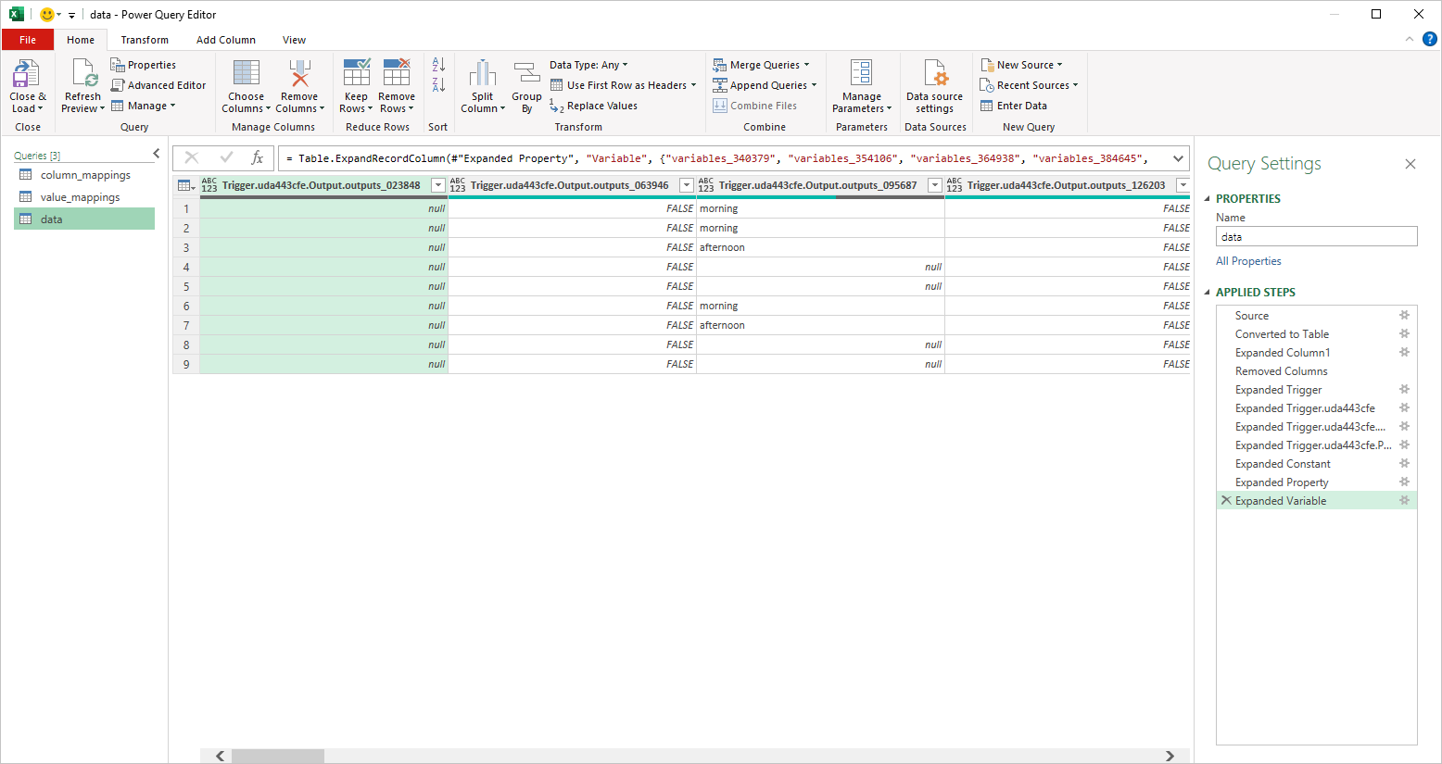Close the Query Settings pane
Screen dimensions: 1442x764
[x=1410, y=164]
